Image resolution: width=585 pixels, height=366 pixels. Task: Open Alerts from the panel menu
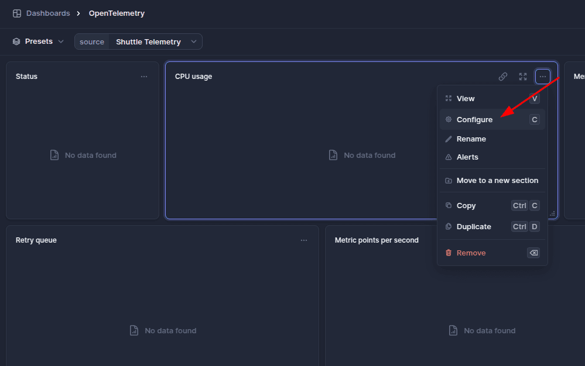(x=467, y=157)
